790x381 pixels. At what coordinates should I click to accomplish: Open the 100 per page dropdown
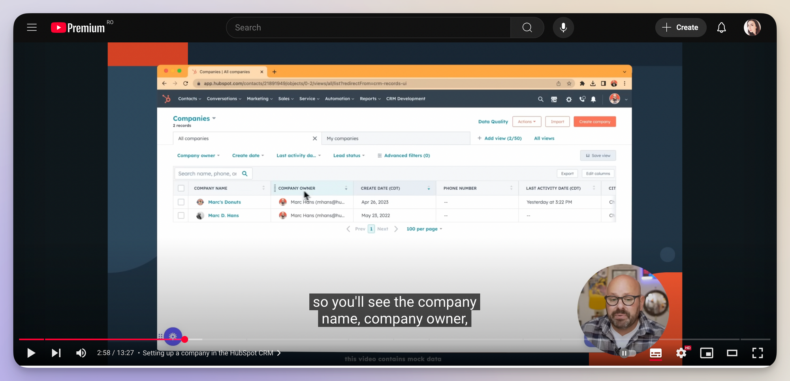[424, 229]
